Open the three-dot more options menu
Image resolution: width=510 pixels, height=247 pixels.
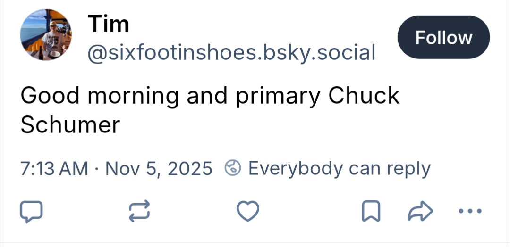coord(470,210)
